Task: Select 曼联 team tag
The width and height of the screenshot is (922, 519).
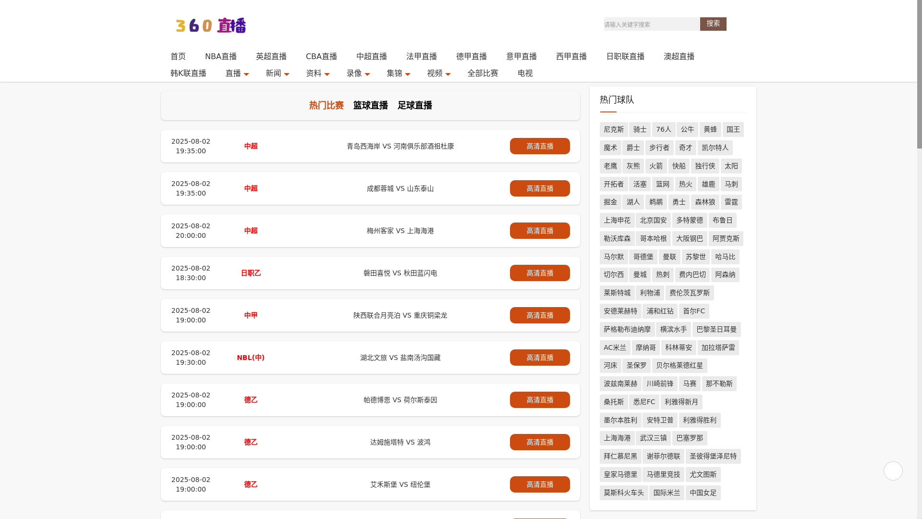Action: [669, 257]
